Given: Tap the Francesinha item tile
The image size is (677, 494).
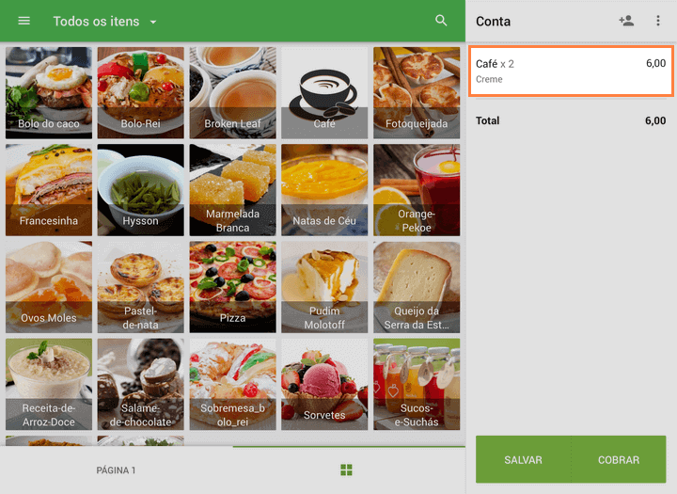Looking at the screenshot, I should tap(49, 189).
